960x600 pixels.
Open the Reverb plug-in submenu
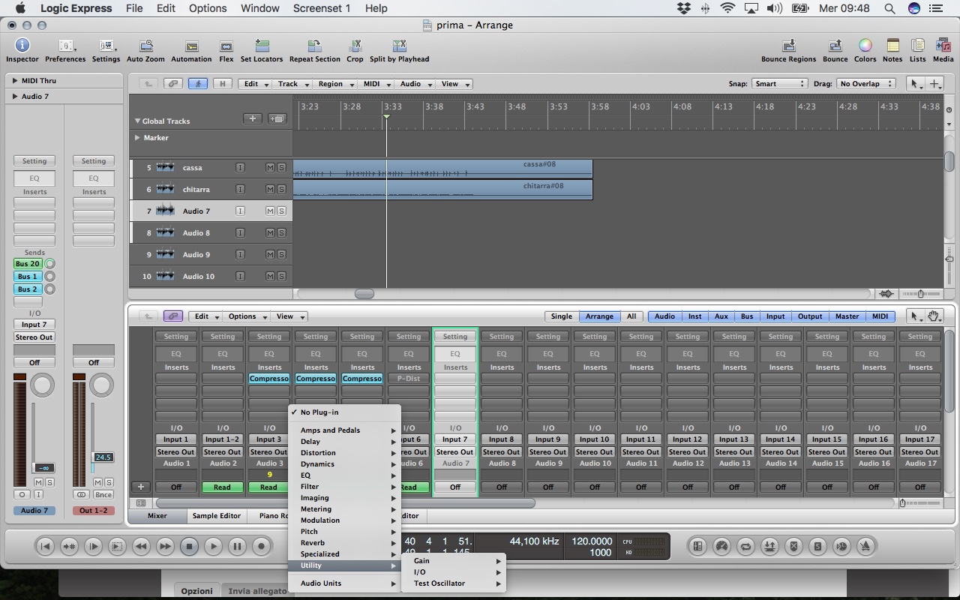tap(345, 543)
